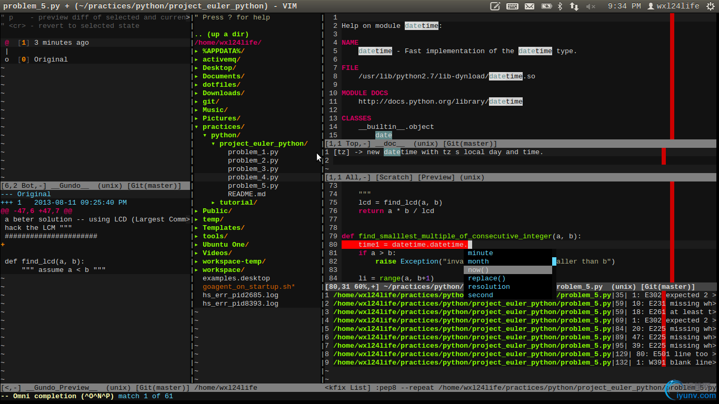
Task: Select the tools directory in the tree
Action: [x=215, y=236]
